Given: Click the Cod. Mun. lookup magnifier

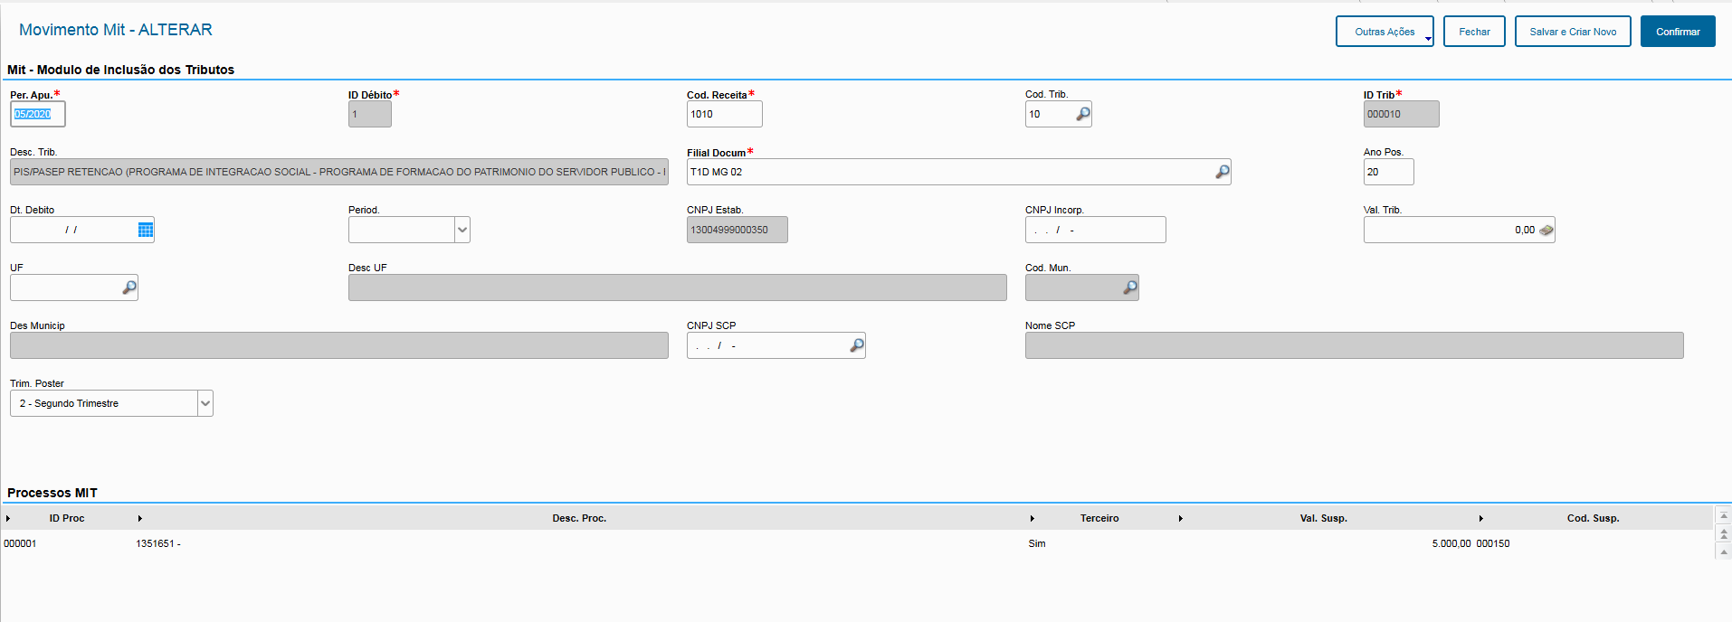Looking at the screenshot, I should (x=1129, y=287).
